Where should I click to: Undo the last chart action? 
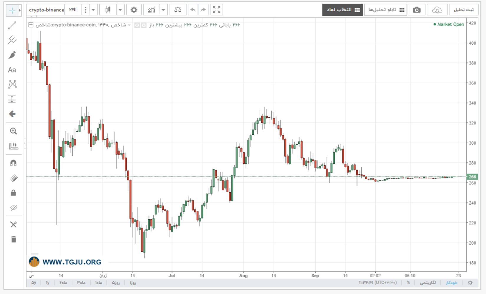click(193, 10)
